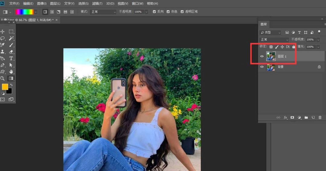Image resolution: width=326 pixels, height=171 pixels.
Task: Open the 填充 fill dropdown arrow
Action: click(318, 47)
